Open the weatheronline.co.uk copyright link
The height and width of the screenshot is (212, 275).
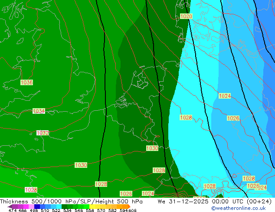click(x=238, y=208)
